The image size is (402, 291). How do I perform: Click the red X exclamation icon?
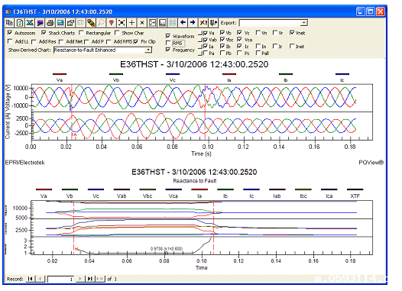point(203,23)
